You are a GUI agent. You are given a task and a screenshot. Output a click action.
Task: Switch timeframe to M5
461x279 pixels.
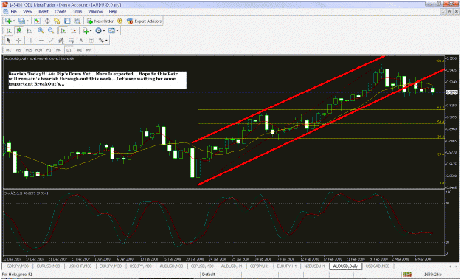(18, 50)
